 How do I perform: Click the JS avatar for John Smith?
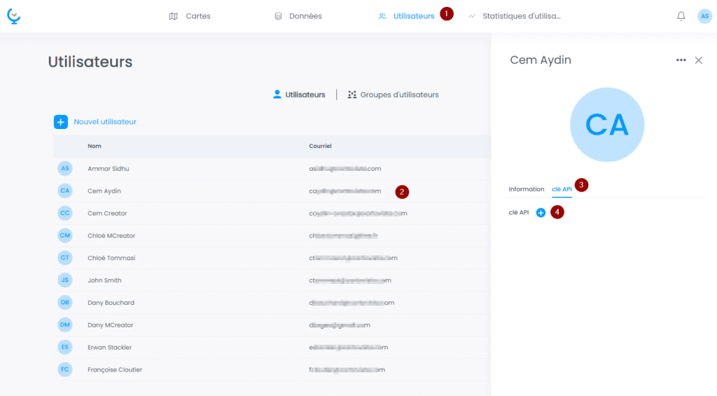[x=65, y=280]
